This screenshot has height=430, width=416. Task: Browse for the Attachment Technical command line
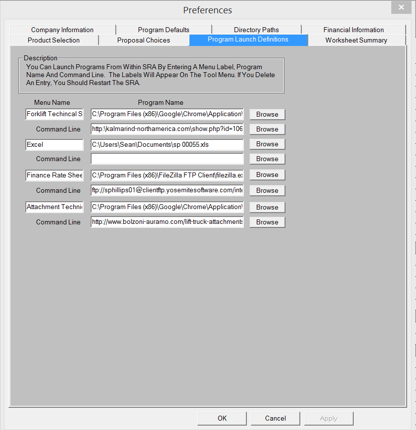(267, 222)
